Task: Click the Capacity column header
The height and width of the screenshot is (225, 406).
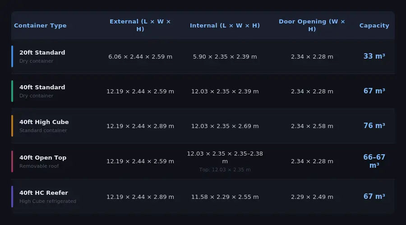Action: coord(374,26)
